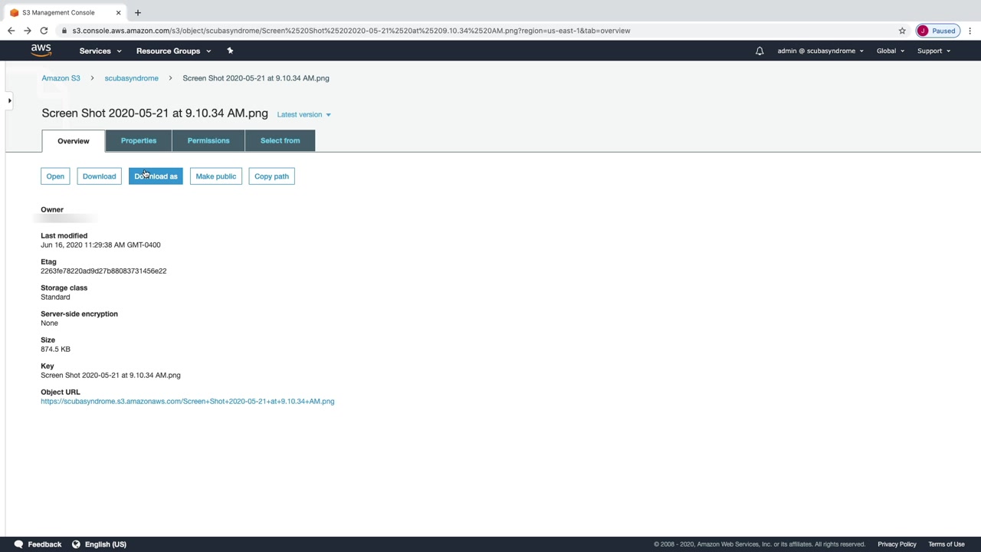Bookmark this page with the star icon
Screen dimensions: 981x552
pos(902,31)
